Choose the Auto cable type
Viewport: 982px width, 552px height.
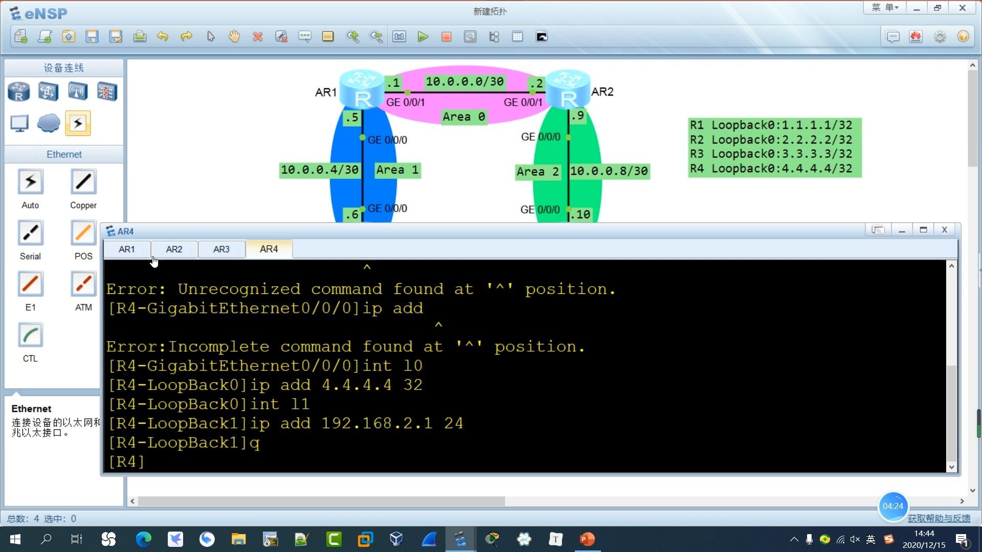click(x=30, y=182)
